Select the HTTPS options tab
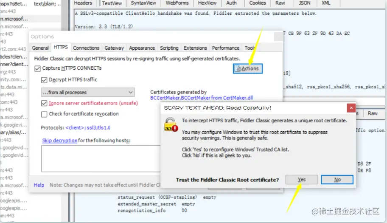 coord(61,47)
